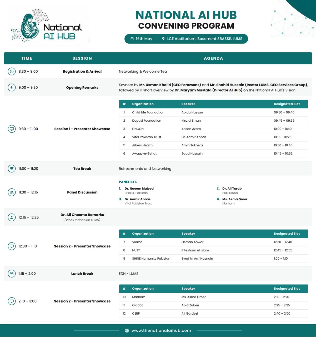Click the monitor icon beside 2:10 – 3:00
The width and height of the screenshot is (316, 337).
click(12, 301)
